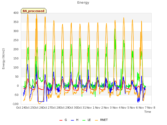Click the Oct 24 x-axis date label
167x125 pixels.
point(21,108)
